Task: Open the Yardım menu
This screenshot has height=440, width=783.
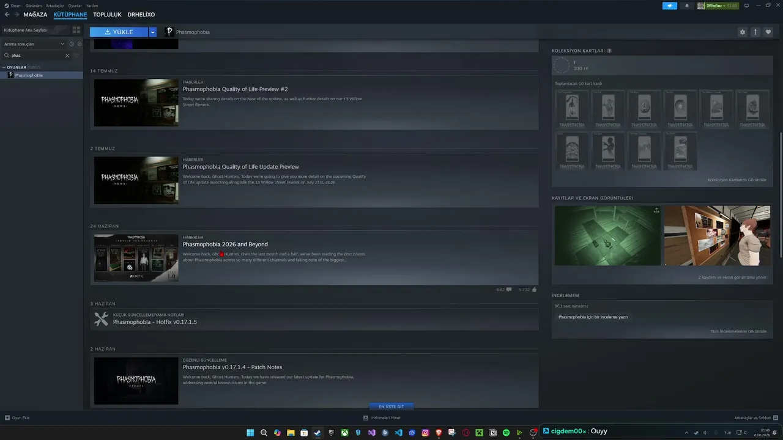Action: pyautogui.click(x=92, y=5)
